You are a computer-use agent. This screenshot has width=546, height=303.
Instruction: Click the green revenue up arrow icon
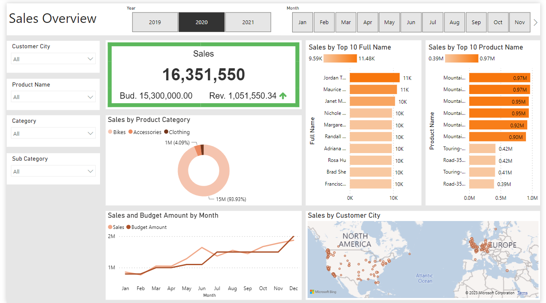click(x=283, y=96)
